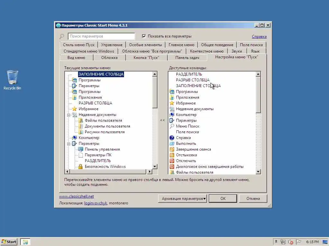Click the Безопасность Windows lock icon
Screen dimensions: 329x246
[81, 167]
